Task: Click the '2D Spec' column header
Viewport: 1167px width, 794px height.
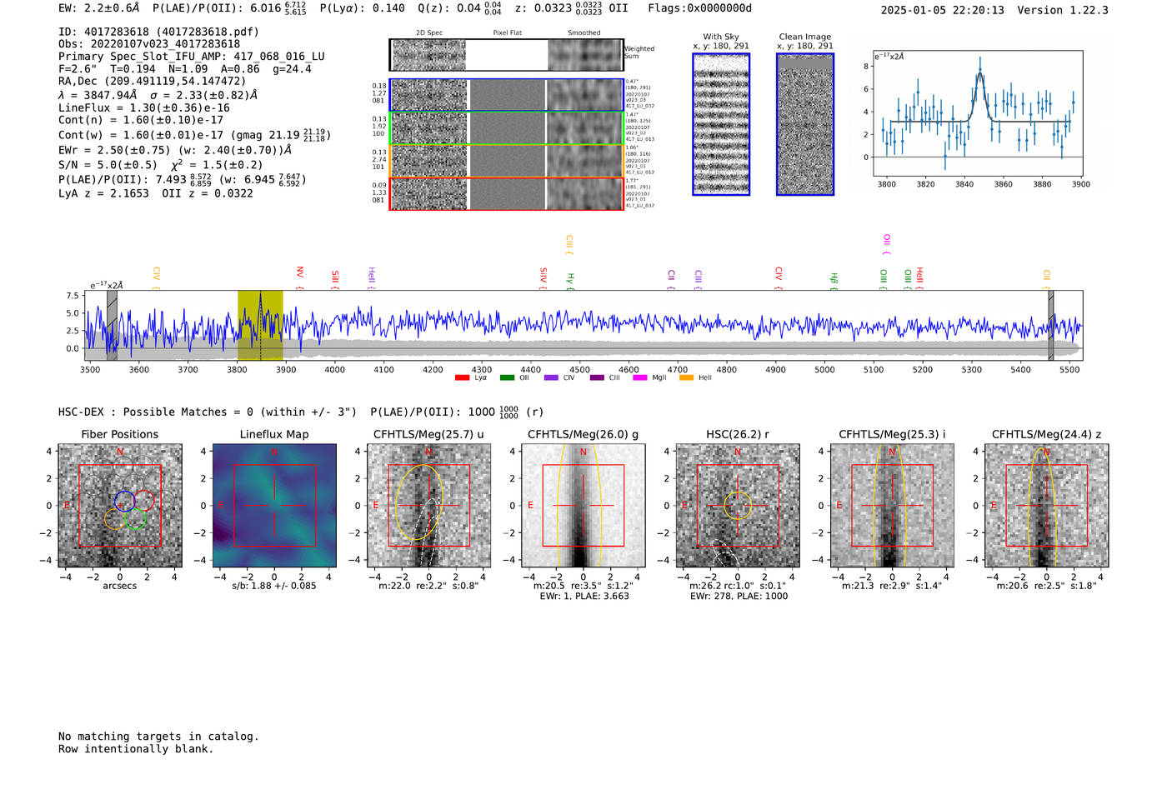Action: 429,33
